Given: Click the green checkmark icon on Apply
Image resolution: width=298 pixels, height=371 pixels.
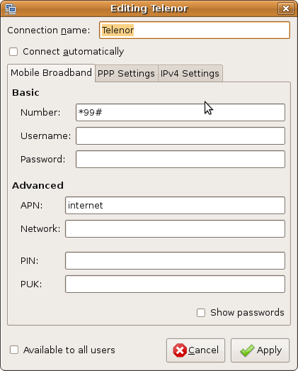Looking at the screenshot, I should 247,350.
